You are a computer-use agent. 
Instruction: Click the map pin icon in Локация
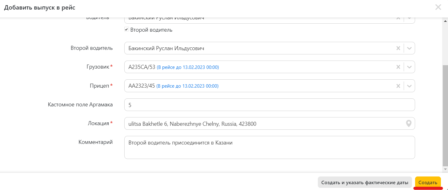(x=409, y=124)
